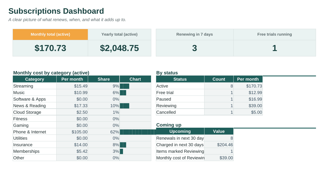
Task: Select the Active status cell
Action: (x=180, y=86)
